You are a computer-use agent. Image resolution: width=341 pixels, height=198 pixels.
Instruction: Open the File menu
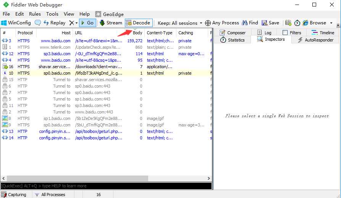(6, 14)
